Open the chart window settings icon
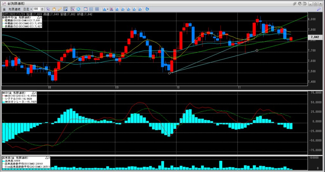Image resolution: width=325 pixels, height=172 pixels. point(85,9)
